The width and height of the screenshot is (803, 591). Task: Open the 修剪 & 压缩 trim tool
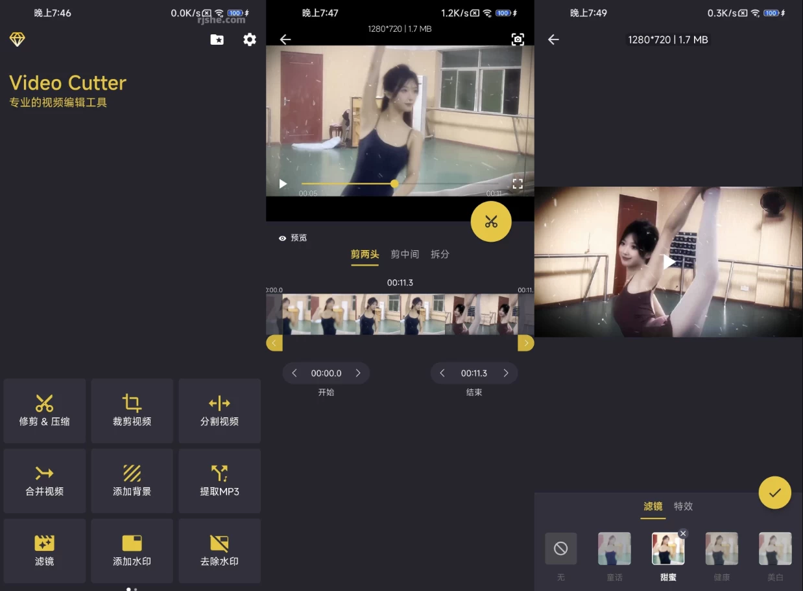[x=45, y=411]
